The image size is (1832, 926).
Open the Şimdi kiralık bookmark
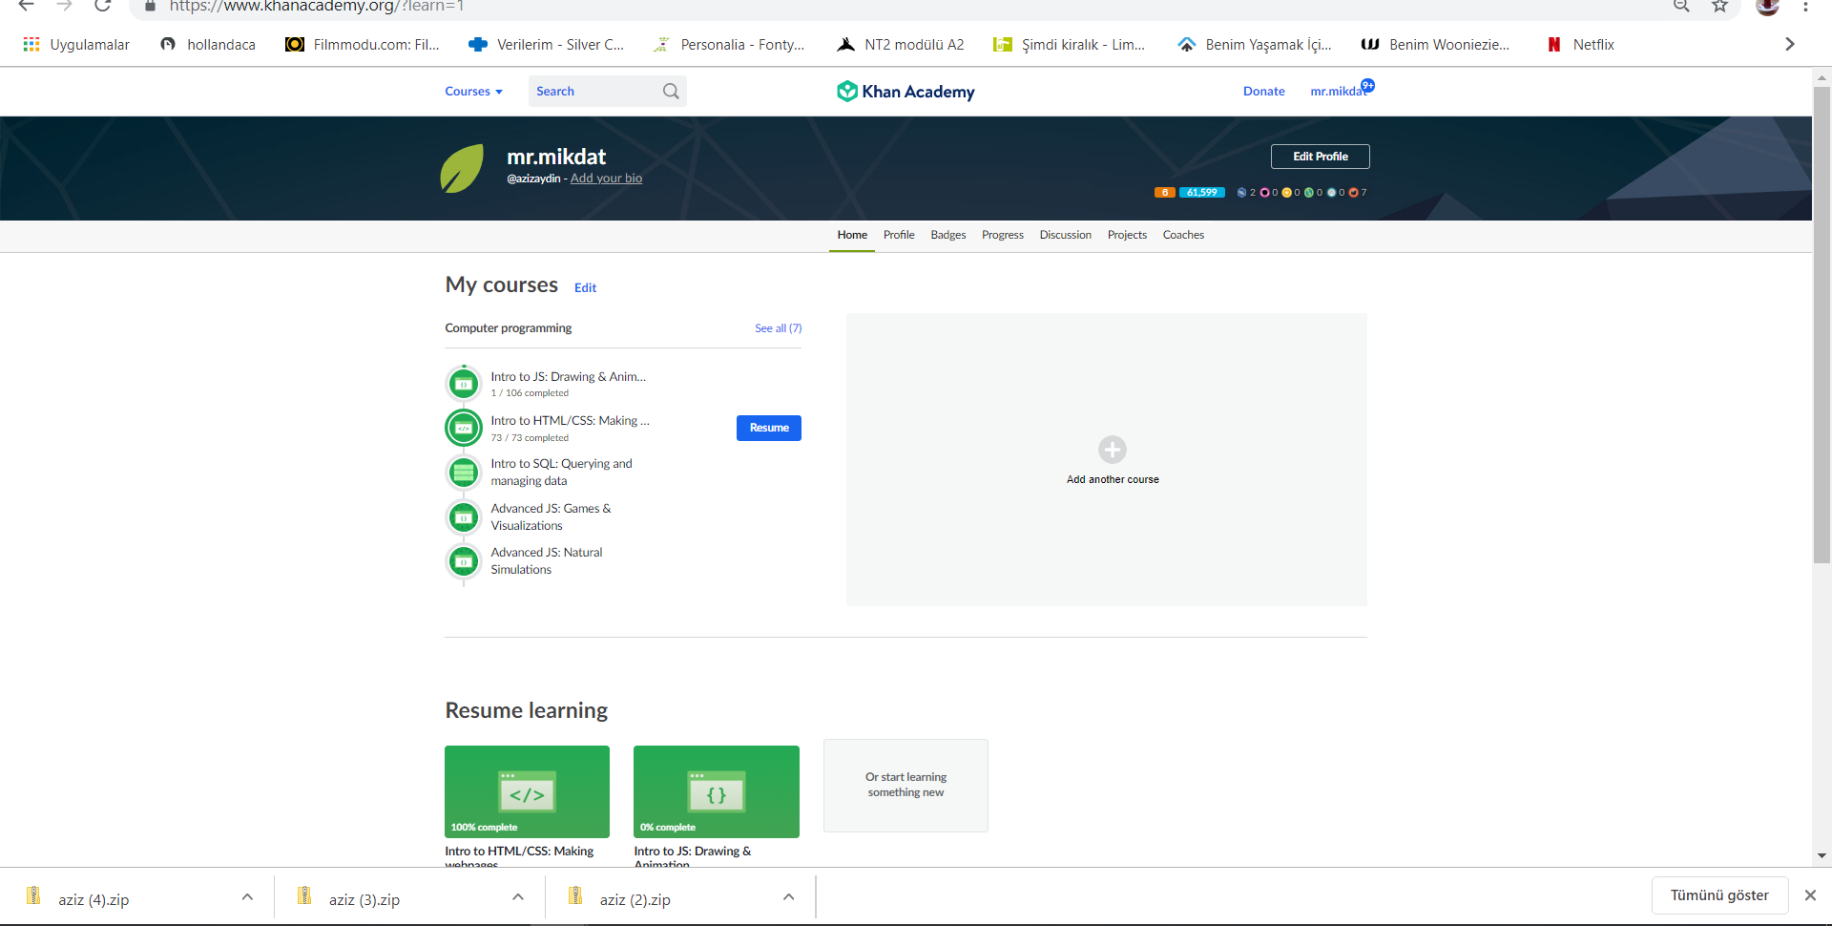point(1069,45)
